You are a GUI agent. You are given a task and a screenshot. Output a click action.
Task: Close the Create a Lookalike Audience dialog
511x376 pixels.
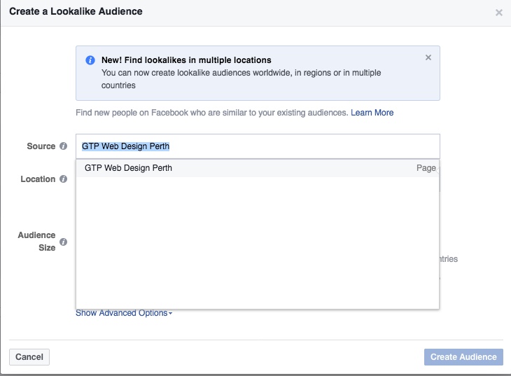click(x=498, y=13)
